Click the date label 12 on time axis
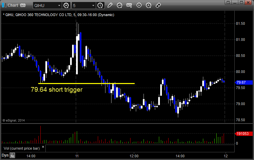 pos(226,156)
